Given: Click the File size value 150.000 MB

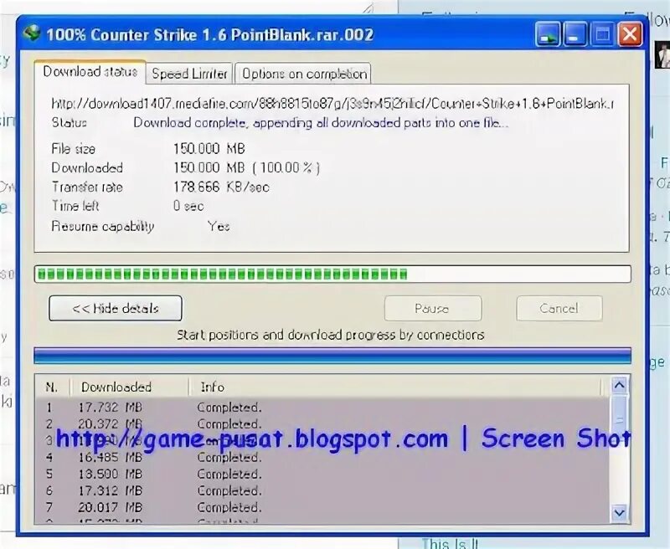Looking at the screenshot, I should [209, 149].
